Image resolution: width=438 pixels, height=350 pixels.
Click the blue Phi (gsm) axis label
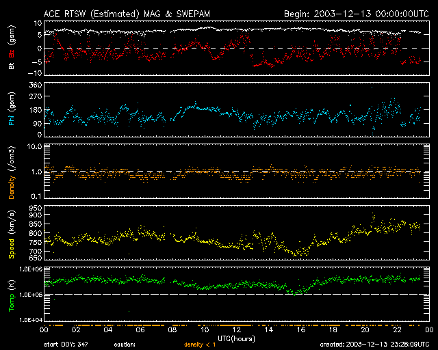pyautogui.click(x=11, y=111)
